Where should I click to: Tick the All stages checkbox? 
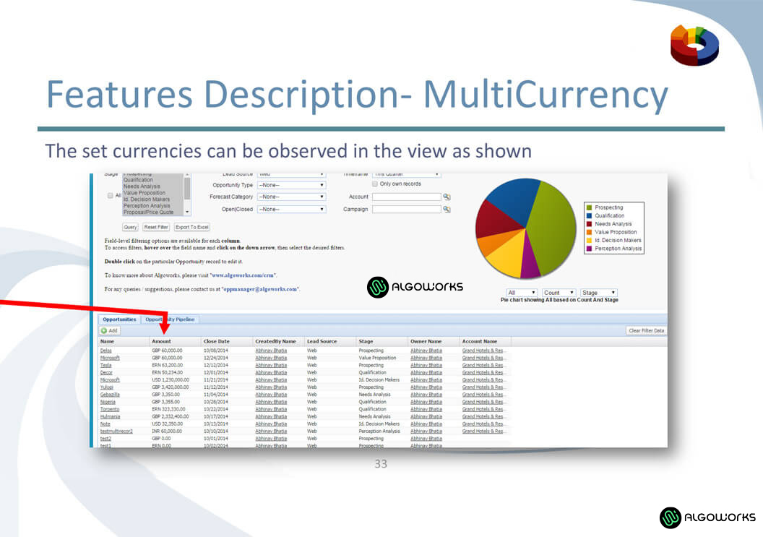[109, 196]
